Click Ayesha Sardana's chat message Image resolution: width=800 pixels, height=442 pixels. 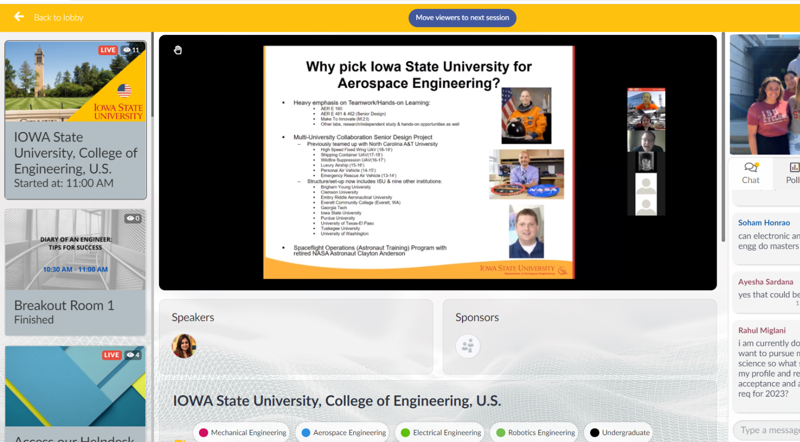click(766, 292)
